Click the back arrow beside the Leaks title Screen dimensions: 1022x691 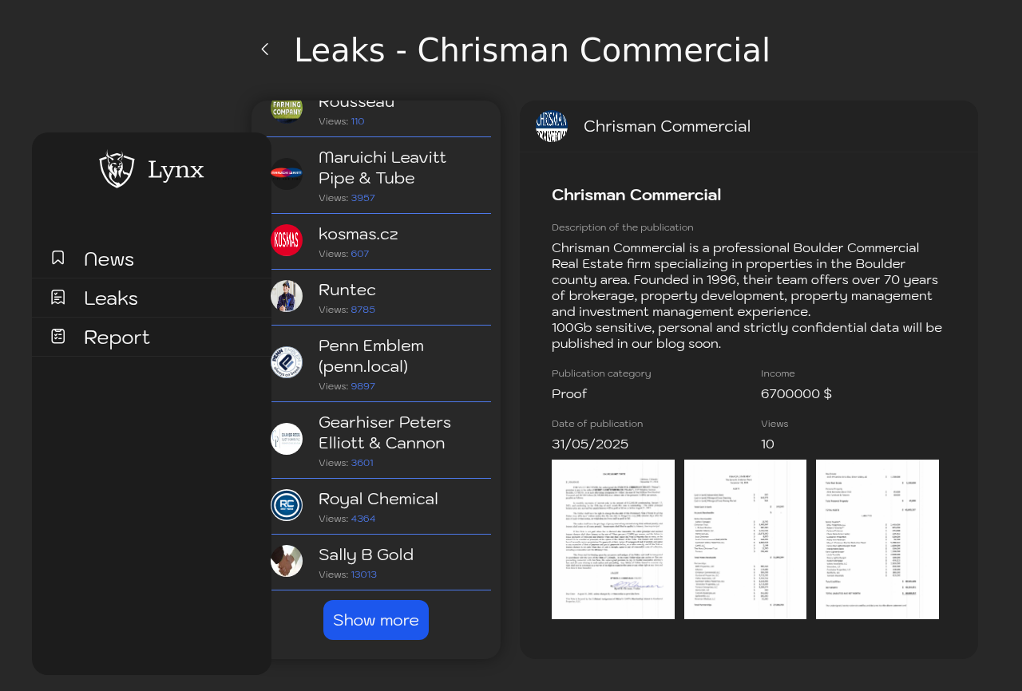click(x=265, y=49)
